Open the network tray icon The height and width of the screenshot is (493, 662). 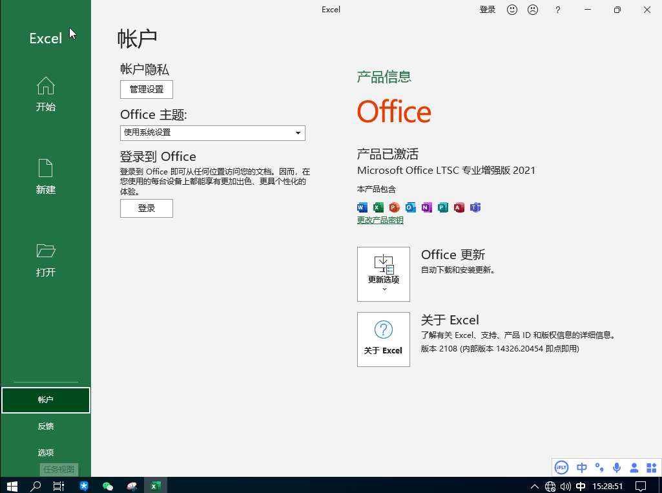pos(550,487)
